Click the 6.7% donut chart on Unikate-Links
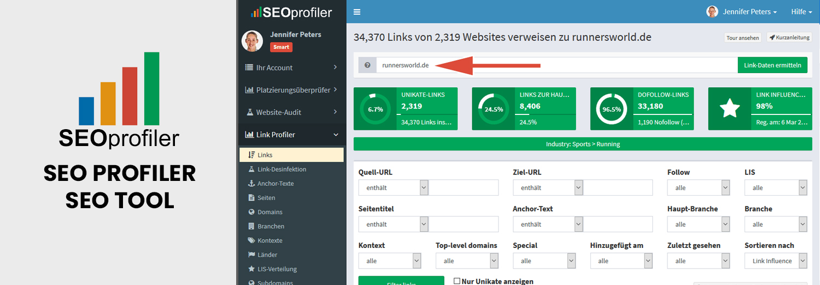 point(376,109)
